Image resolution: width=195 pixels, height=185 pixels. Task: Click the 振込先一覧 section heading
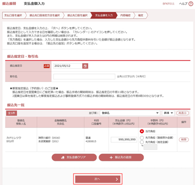15,105
